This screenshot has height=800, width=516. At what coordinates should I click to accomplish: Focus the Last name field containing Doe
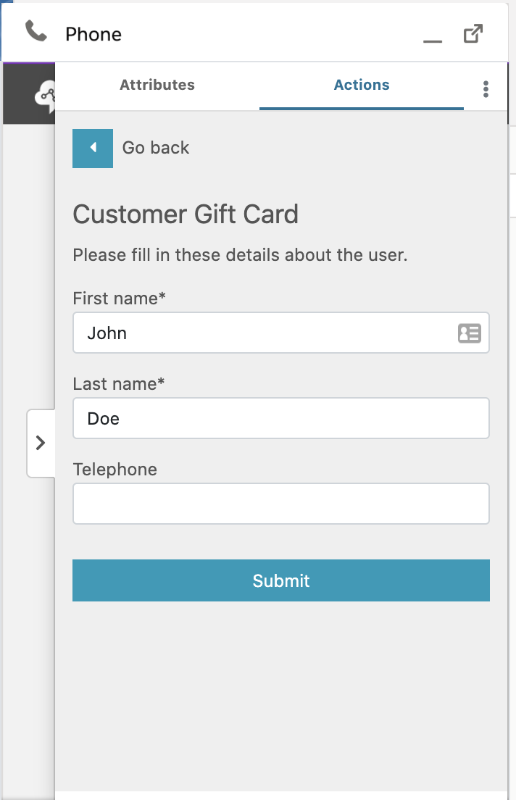coord(281,418)
